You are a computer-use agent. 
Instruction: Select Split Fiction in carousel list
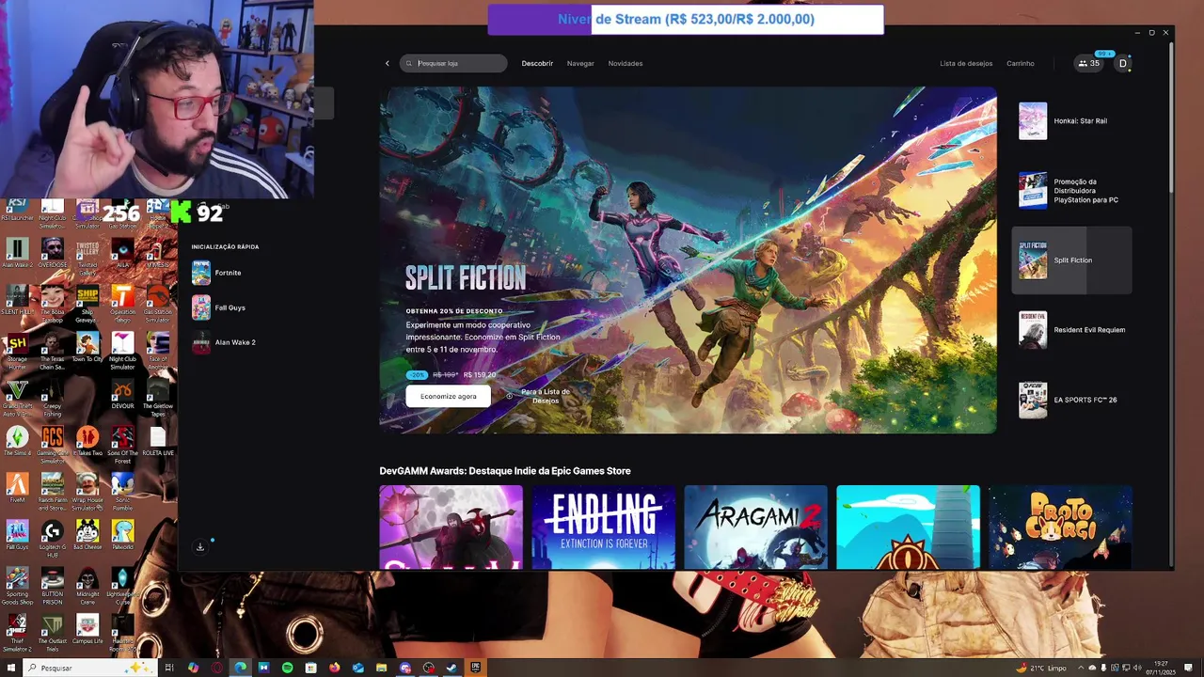click(x=1072, y=260)
